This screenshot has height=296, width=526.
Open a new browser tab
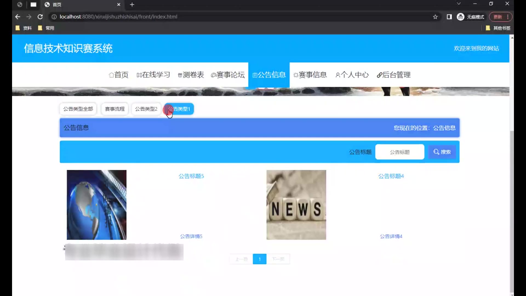coord(132,4)
